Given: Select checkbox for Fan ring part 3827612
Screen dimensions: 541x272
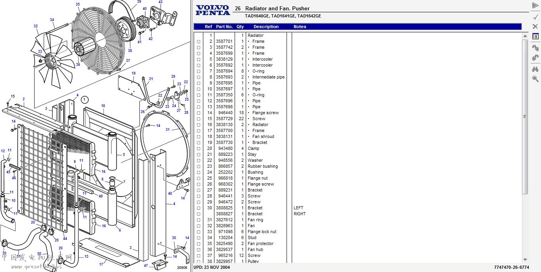Looking at the screenshot, I should [x=199, y=220].
